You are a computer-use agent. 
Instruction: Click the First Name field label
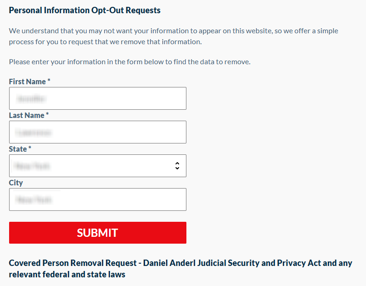[27, 82]
